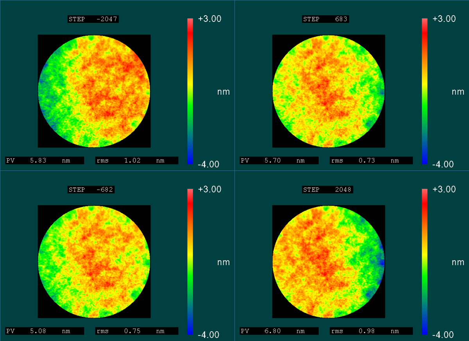Select the color bar in STEP 683 panel
469x341 pixels.
[x=425, y=91]
